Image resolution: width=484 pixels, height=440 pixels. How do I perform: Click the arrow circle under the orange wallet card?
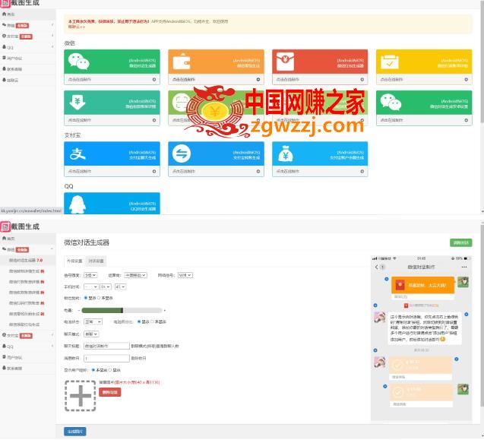coord(258,80)
